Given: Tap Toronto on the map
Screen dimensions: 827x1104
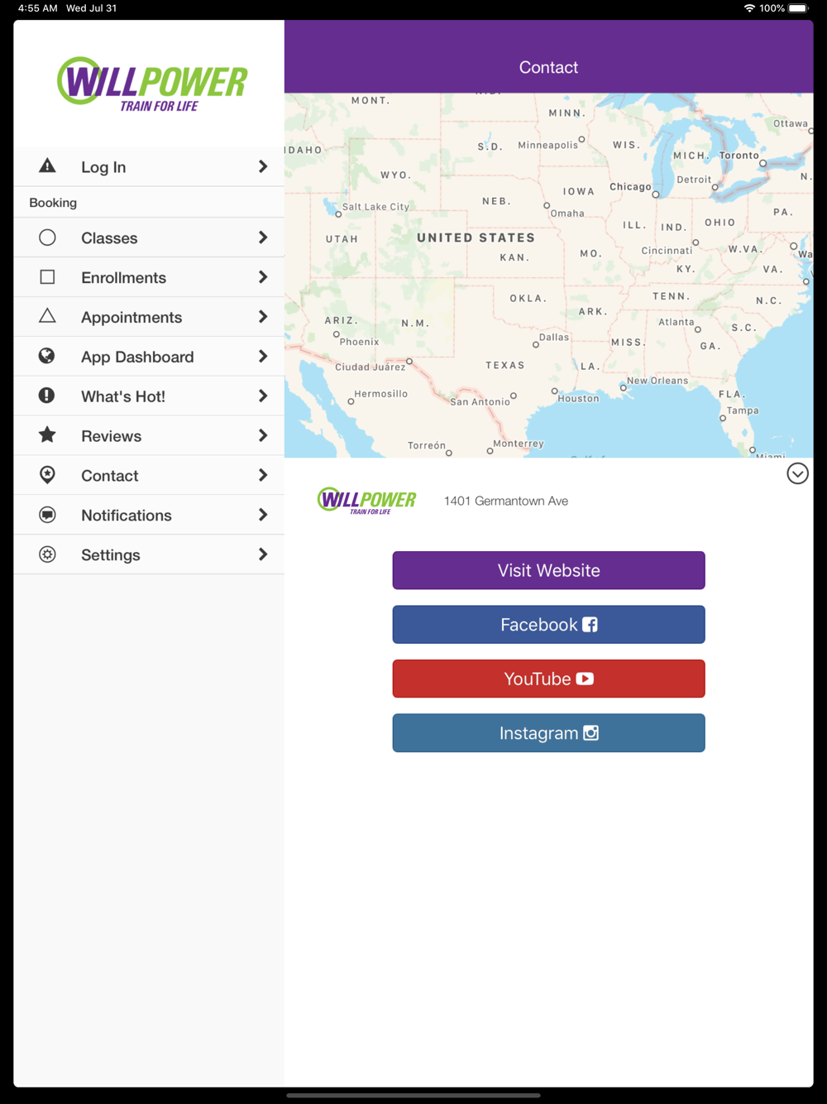Looking at the screenshot, I should (x=739, y=155).
